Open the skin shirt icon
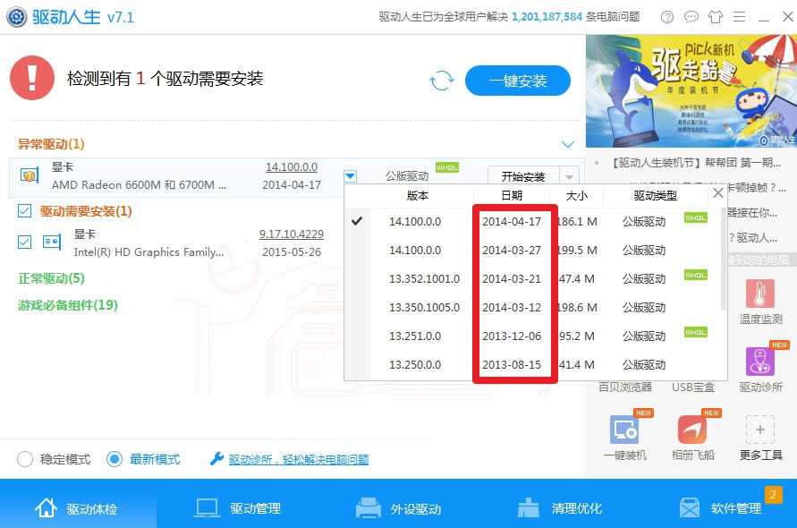The width and height of the screenshot is (797, 528). click(716, 17)
